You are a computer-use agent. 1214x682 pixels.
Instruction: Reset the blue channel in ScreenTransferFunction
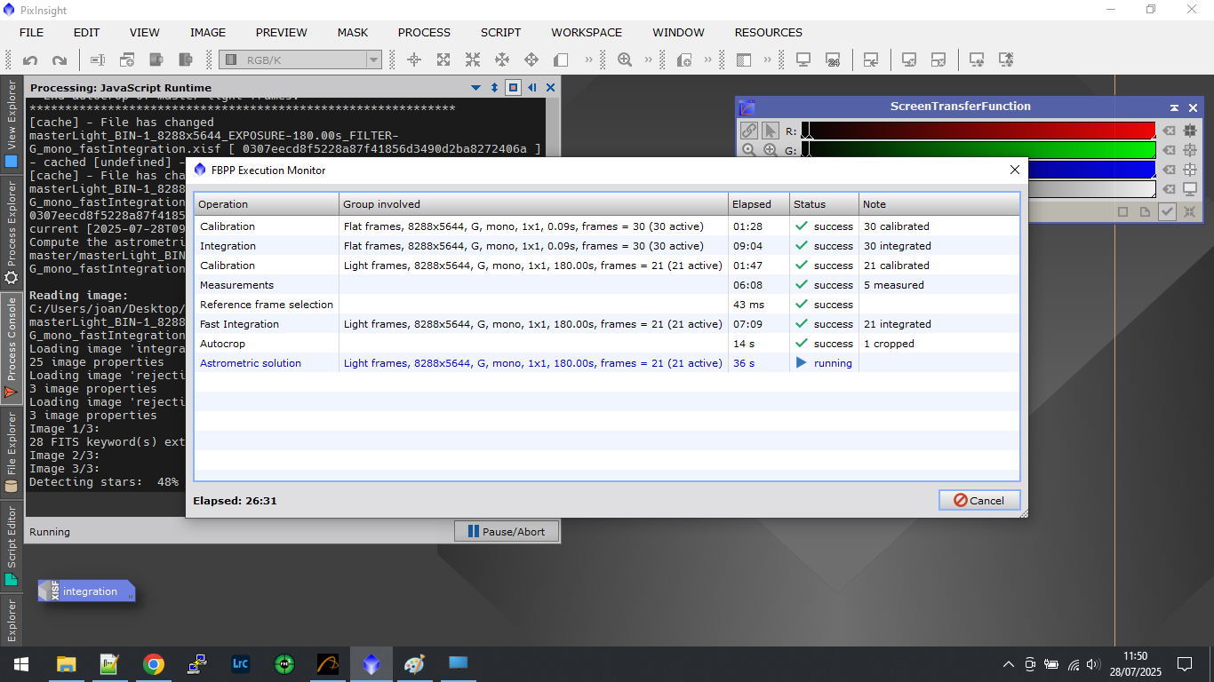1169,170
